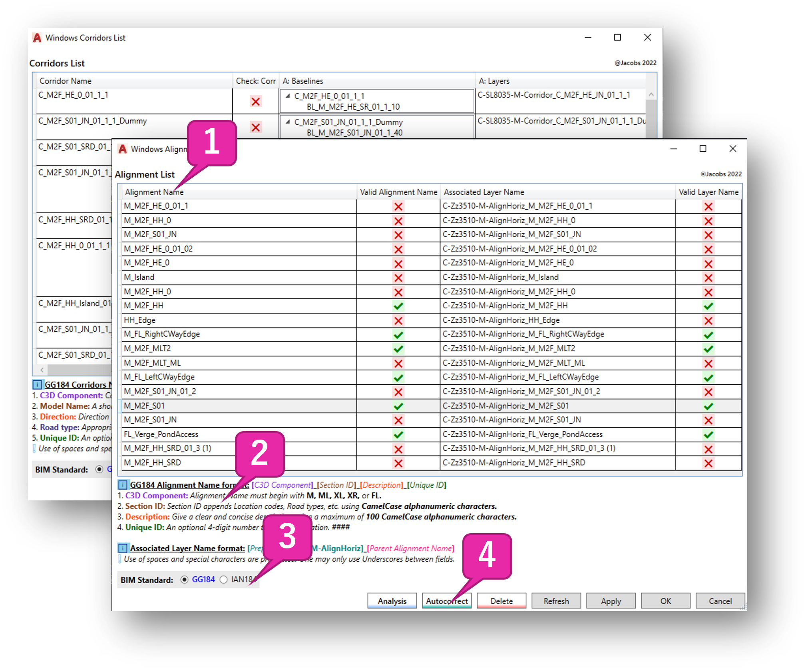Collapse C_M2F_S01_JN_01_1_1_Dummy baseline tree
Image resolution: width=804 pixels, height=668 pixels.
pyautogui.click(x=287, y=122)
